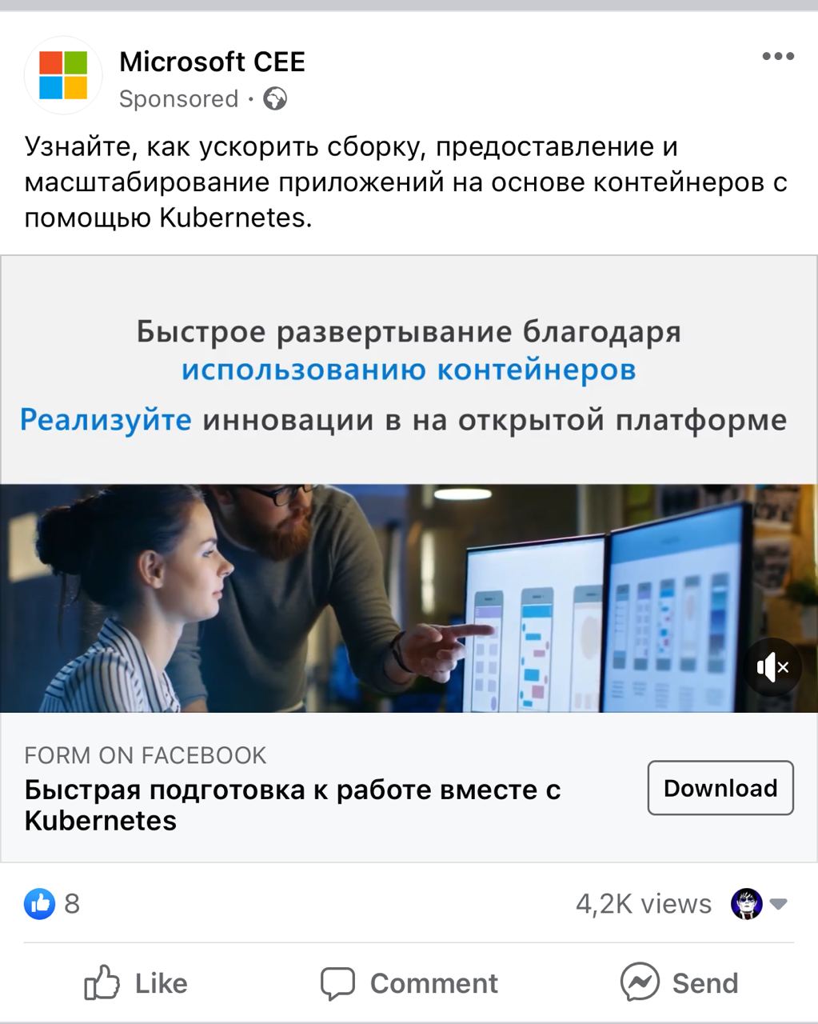
Task: Like the post with the thumbs-up icon
Action: pos(102,982)
